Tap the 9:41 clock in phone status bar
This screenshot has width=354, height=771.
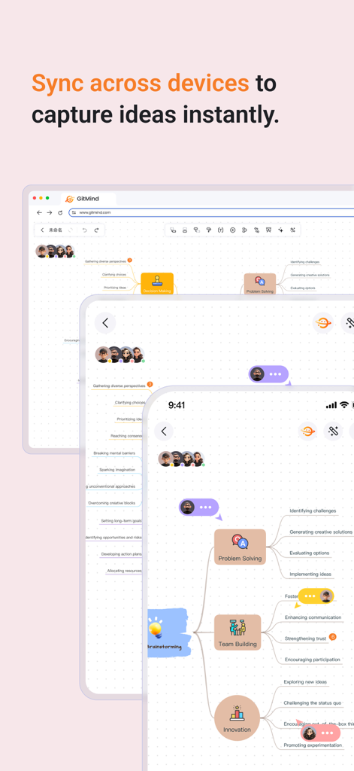pos(177,405)
